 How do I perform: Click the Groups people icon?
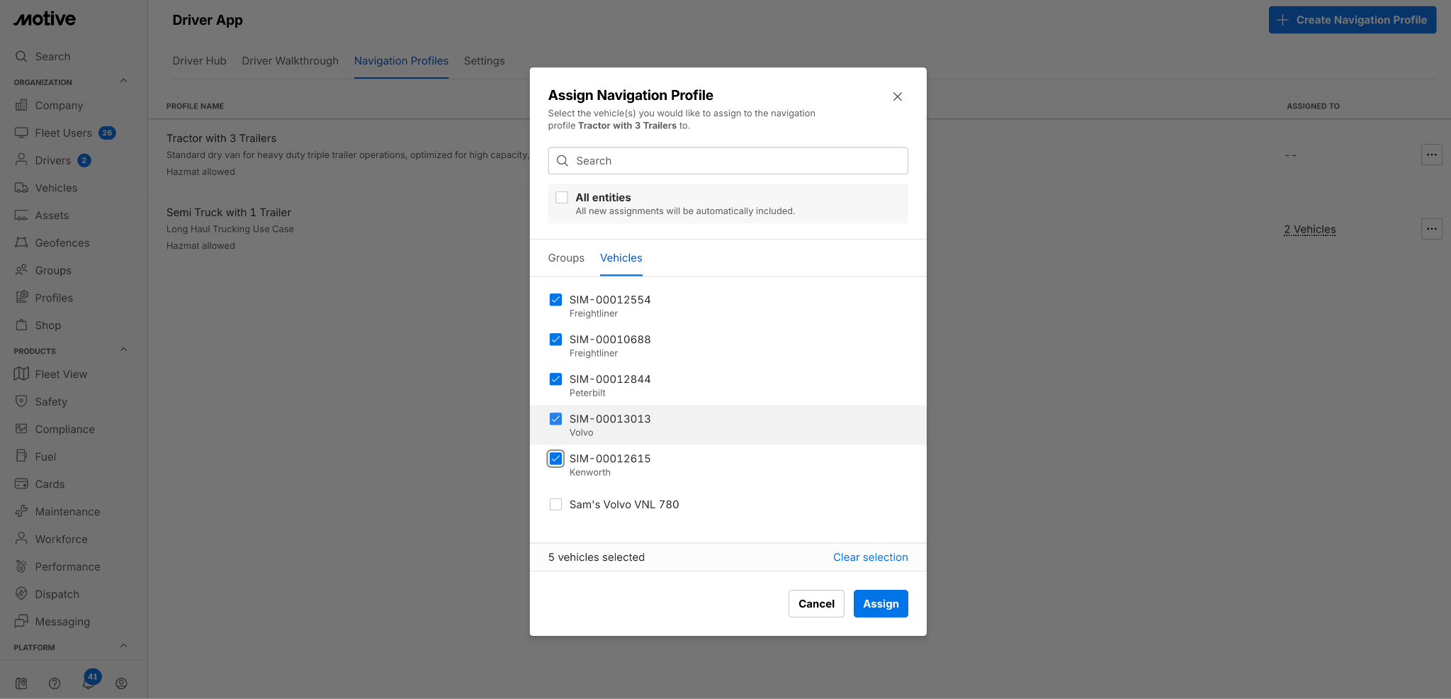click(21, 270)
